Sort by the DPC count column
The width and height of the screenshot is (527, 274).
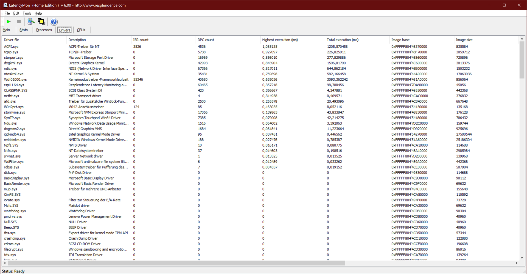(x=206, y=40)
